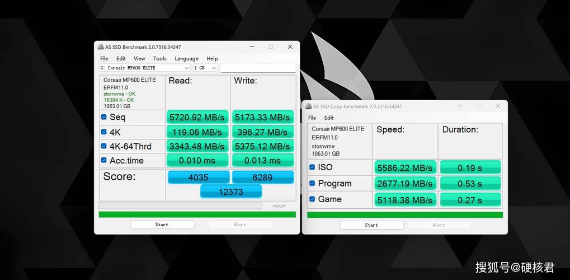This screenshot has width=570, height=280.
Task: Click Seq write result 5173.33 MB/s
Action: 262,117
